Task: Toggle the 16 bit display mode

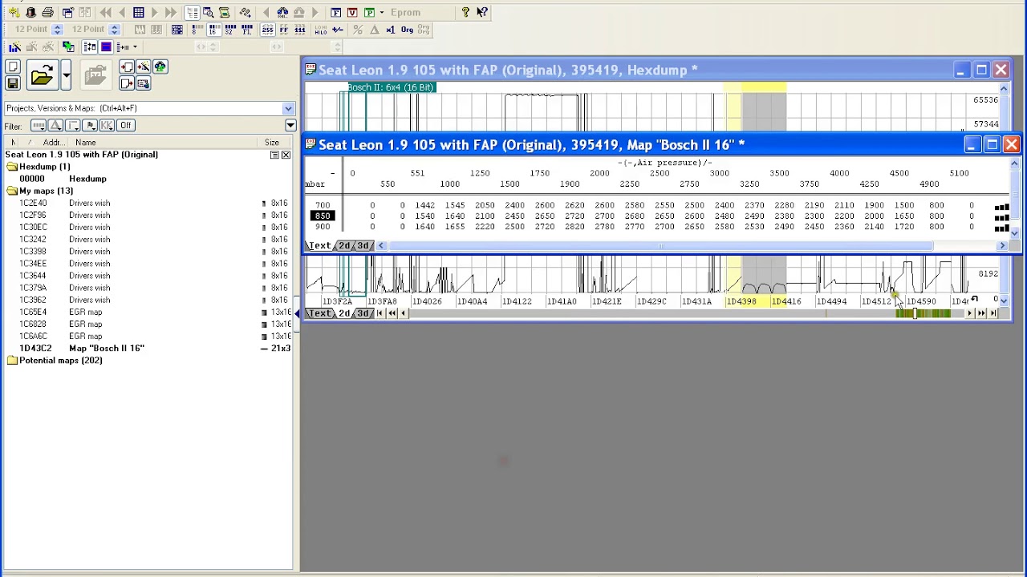Action: pos(213,30)
